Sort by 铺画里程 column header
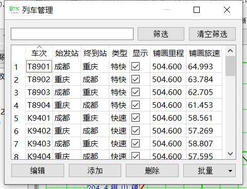Screen dimensions: 247x189 168,53
